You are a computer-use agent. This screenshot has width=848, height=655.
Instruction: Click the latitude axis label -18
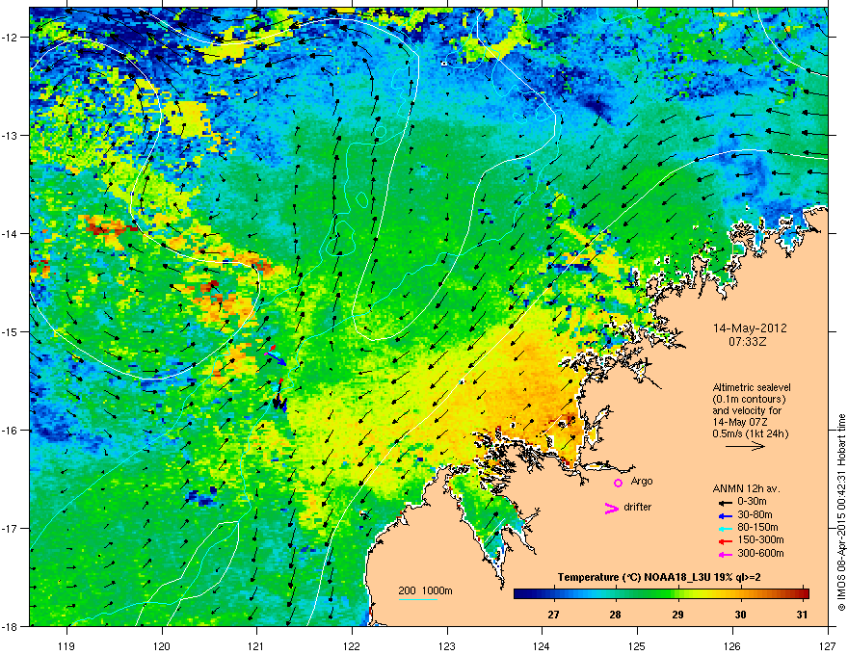(11, 626)
